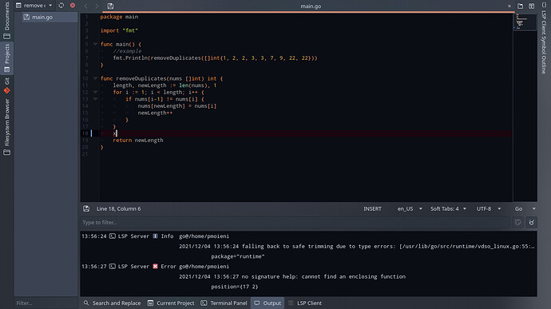Click the 'return newLength' code line
The height and width of the screenshot is (309, 551).
point(138,141)
